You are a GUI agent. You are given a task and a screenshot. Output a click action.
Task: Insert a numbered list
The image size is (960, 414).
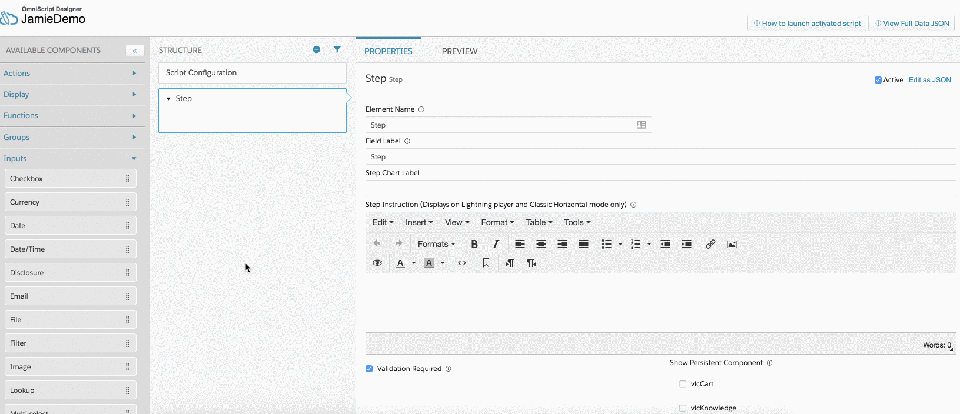tap(636, 244)
